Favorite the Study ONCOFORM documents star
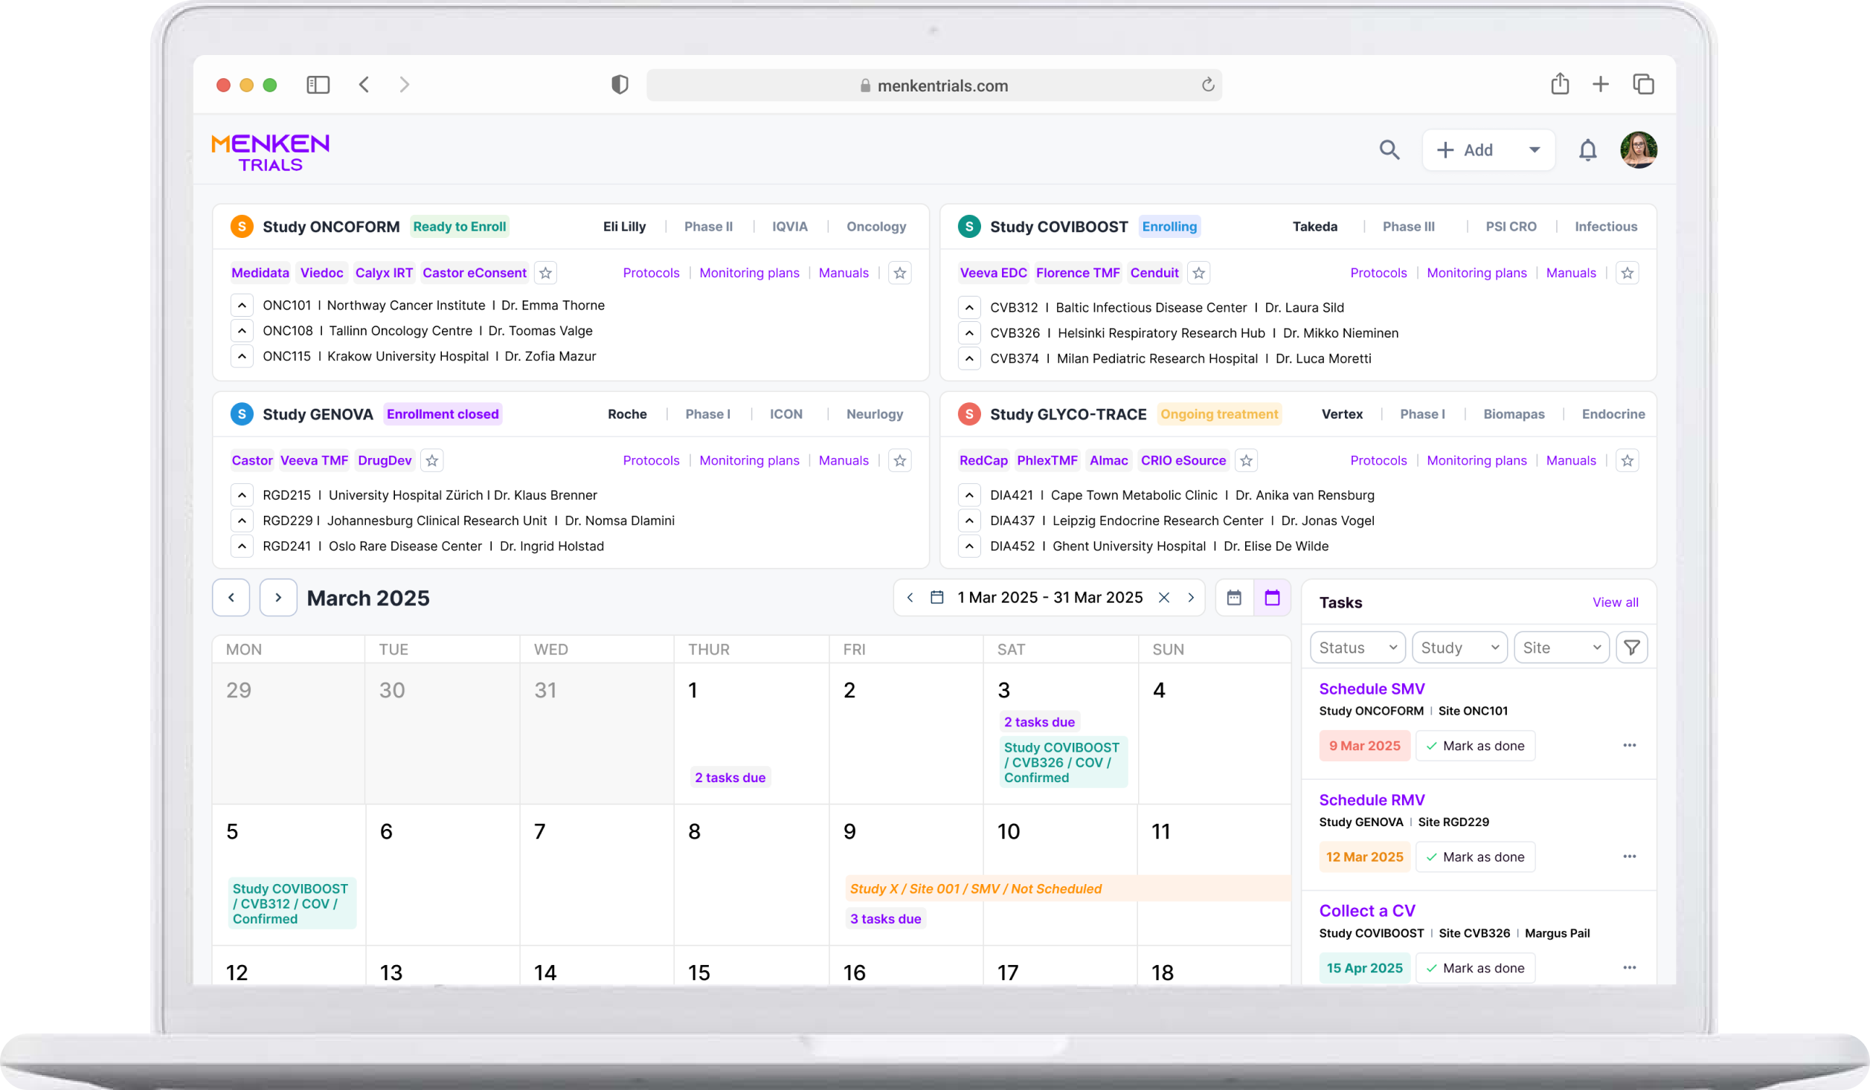The width and height of the screenshot is (1870, 1090). click(x=900, y=273)
